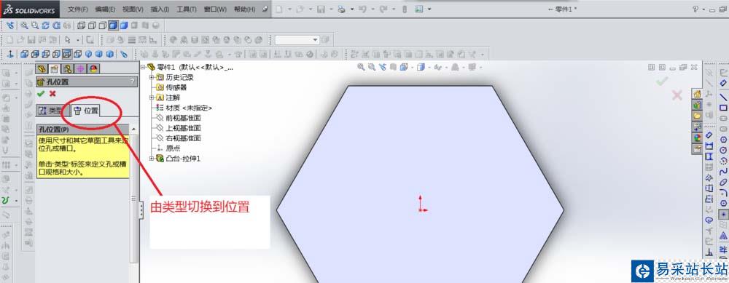Expand the 凸台-拉伸1 feature node
The image size is (729, 283).
(152, 159)
